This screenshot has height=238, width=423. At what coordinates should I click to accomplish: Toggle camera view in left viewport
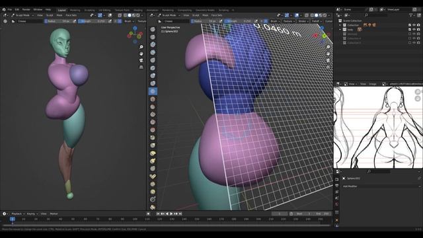pos(141,60)
